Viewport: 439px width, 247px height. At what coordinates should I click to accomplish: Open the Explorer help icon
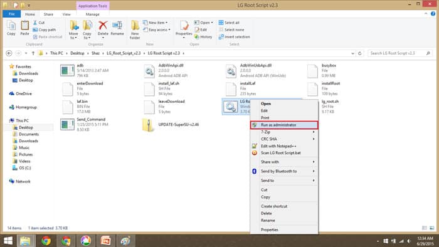click(x=433, y=13)
